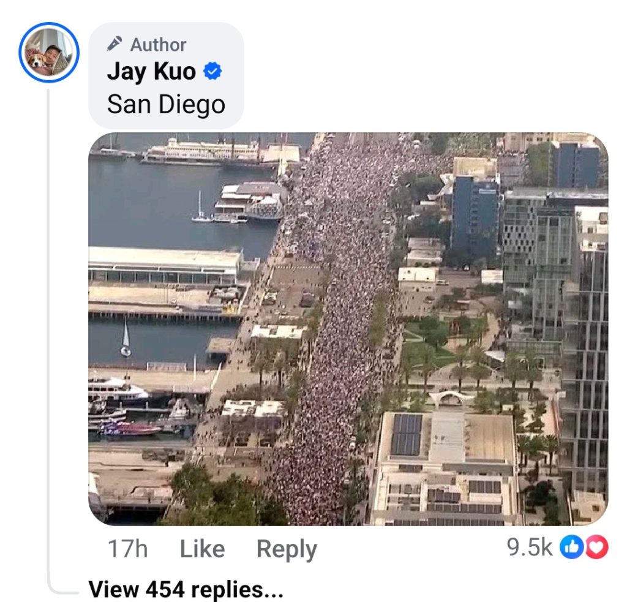Click the blue verified checkmark badge
Viewport: 627px width, 602px height.
(x=212, y=71)
